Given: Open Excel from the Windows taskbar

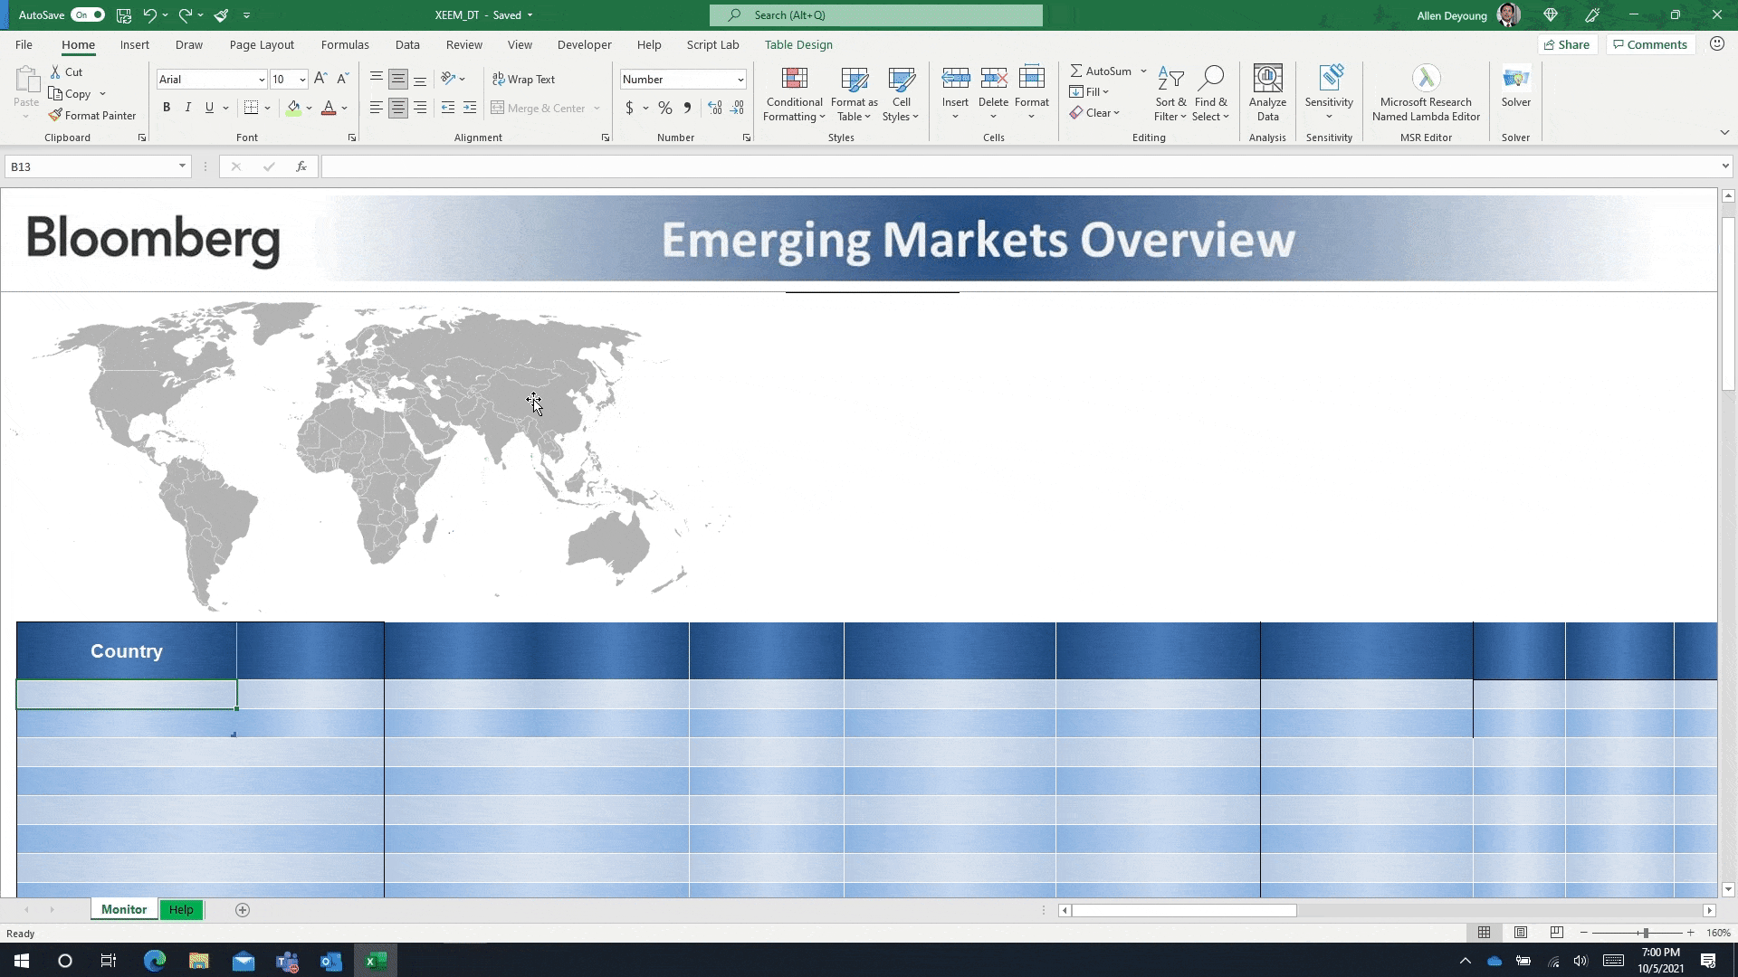Looking at the screenshot, I should pos(375,961).
